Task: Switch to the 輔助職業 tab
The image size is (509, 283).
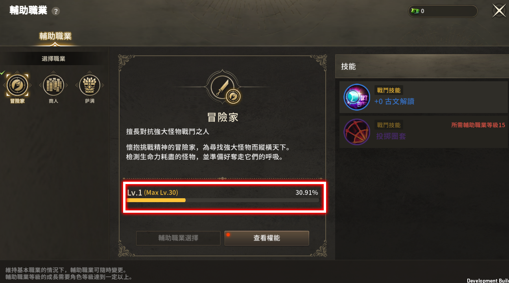Action: click(x=55, y=36)
